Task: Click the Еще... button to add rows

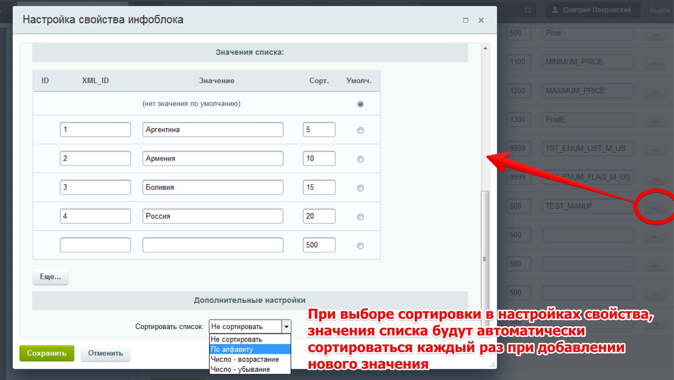Action: tap(50, 277)
